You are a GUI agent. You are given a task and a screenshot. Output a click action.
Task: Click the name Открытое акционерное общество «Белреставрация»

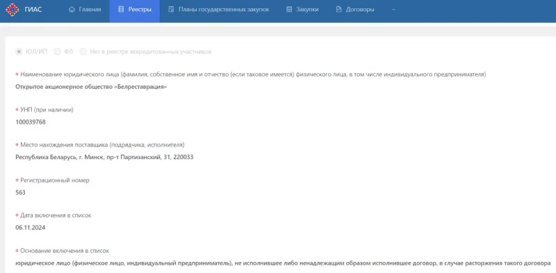click(91, 87)
